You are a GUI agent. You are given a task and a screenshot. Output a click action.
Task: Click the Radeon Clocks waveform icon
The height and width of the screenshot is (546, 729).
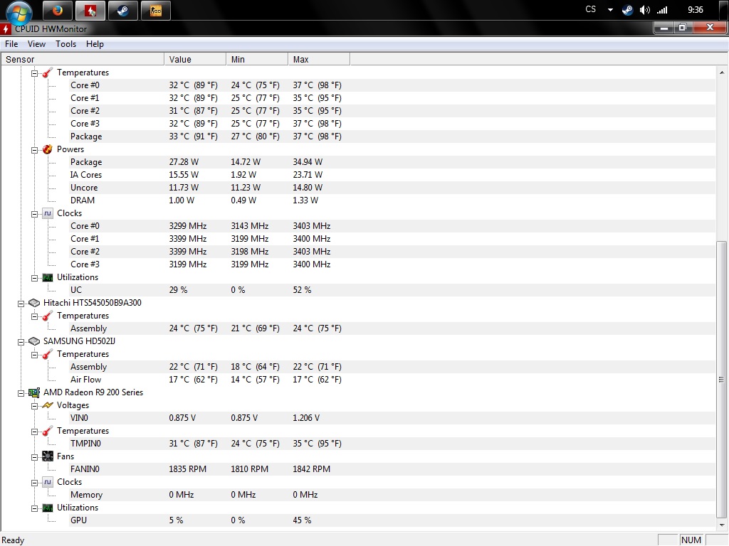tap(48, 483)
